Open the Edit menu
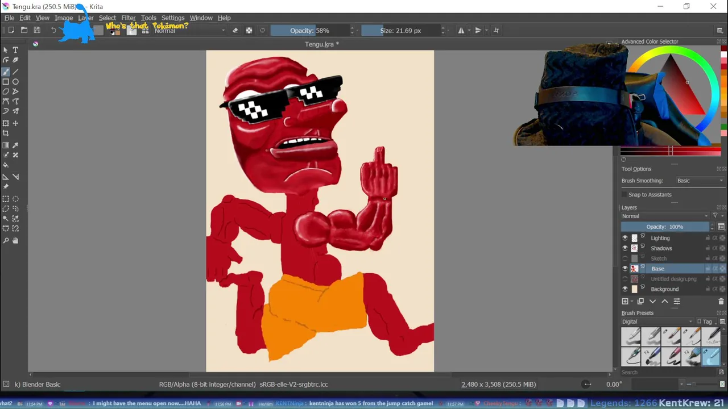The image size is (728, 409). tap(25, 18)
